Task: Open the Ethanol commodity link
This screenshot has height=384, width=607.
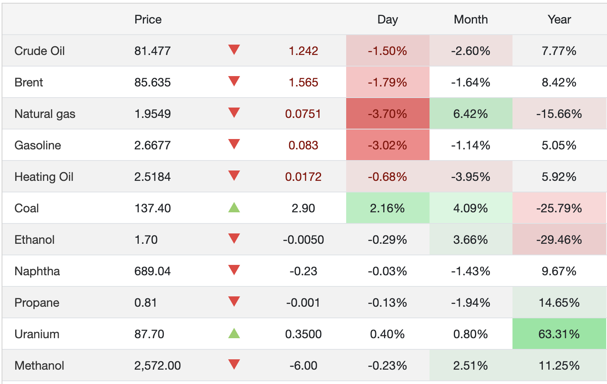Action: pyautogui.click(x=34, y=240)
